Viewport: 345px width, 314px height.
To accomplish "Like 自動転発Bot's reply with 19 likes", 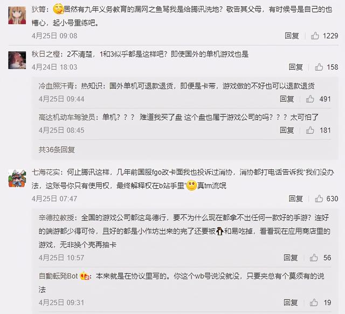I will click(314, 303).
